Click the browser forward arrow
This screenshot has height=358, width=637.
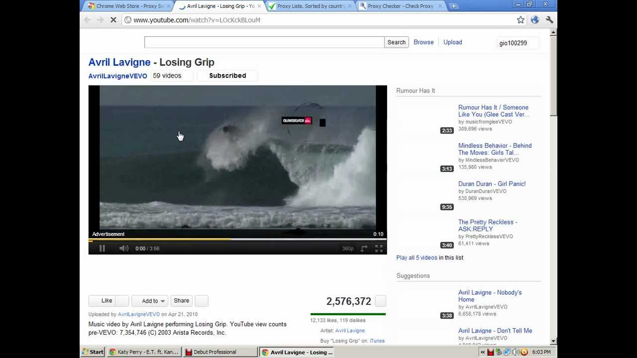coord(100,20)
